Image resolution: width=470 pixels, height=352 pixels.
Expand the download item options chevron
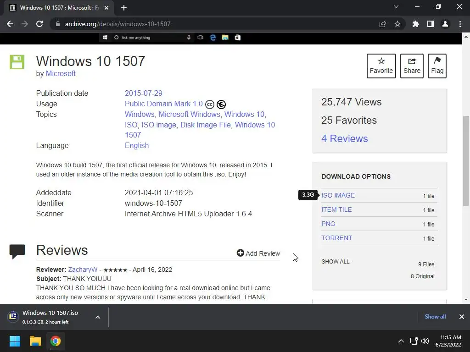point(98,317)
